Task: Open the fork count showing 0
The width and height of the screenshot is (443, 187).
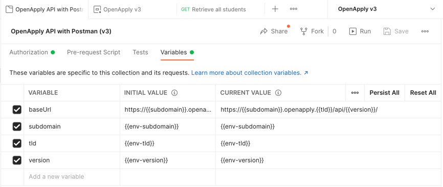Action: pos(334,31)
